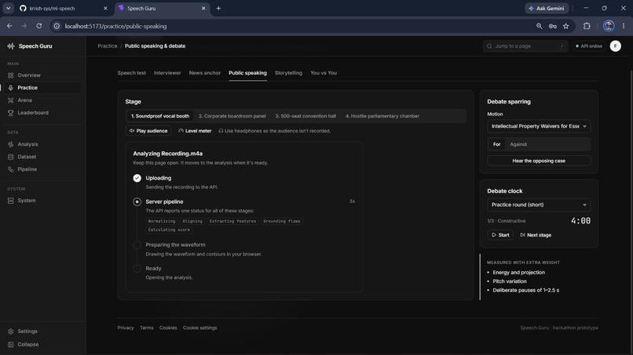Viewport: 633px width, 355px height.
Task: Click the user avatar F icon
Action: (x=615, y=46)
